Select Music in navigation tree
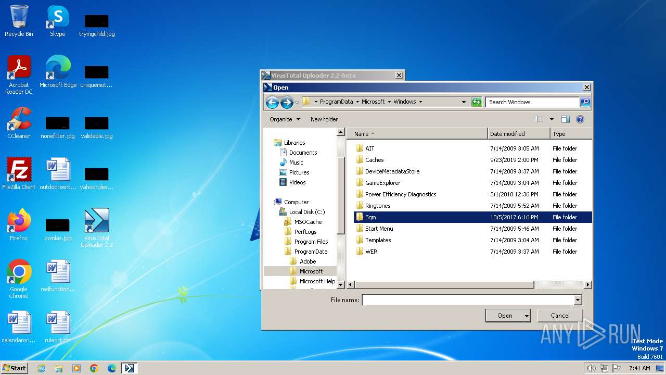666x375 pixels. tap(296, 162)
